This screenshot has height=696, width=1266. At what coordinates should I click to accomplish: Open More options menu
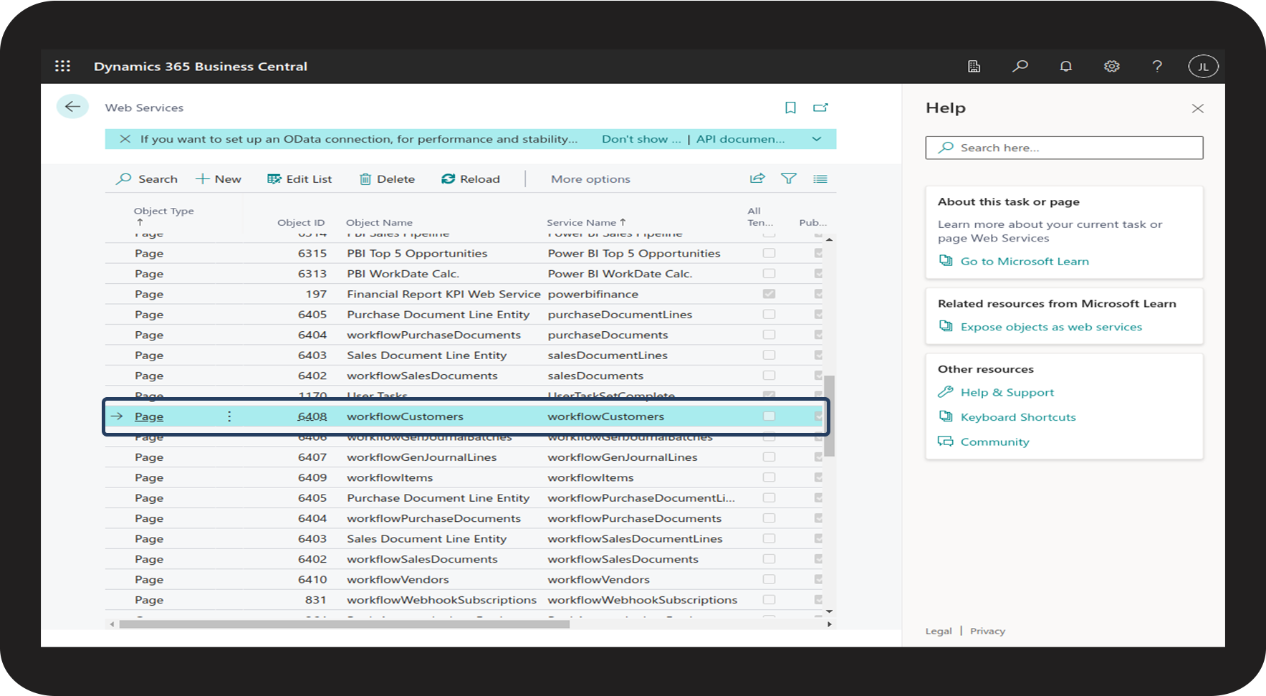point(590,179)
